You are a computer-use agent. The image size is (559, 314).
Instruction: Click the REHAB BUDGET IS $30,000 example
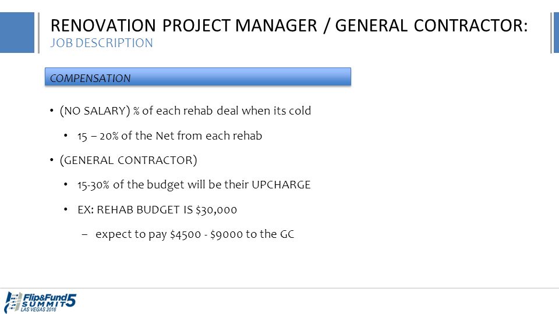(157, 210)
